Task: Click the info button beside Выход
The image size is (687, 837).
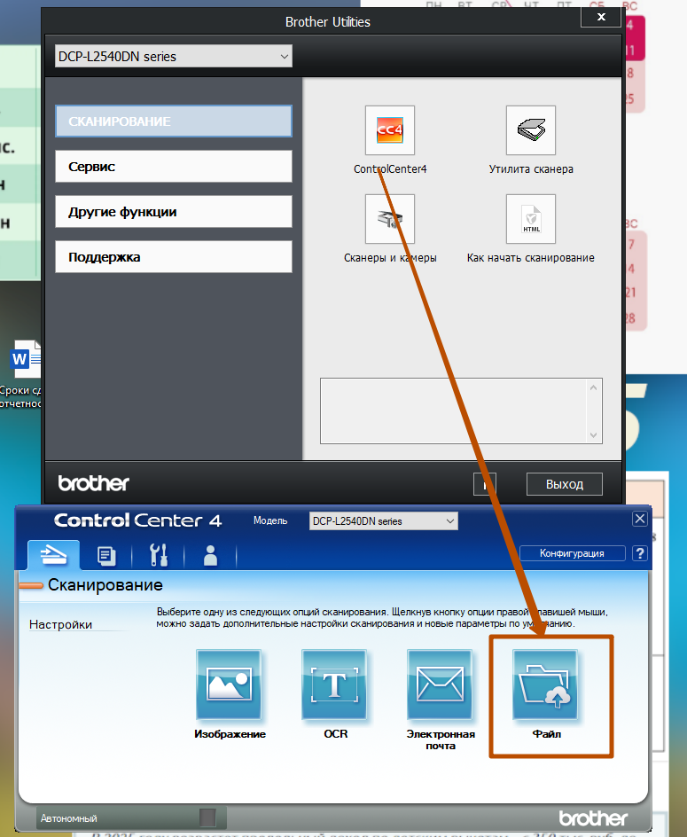Action: (x=485, y=484)
